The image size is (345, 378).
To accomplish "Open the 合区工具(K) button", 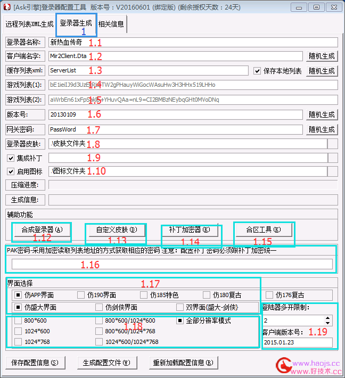I will 264,230.
